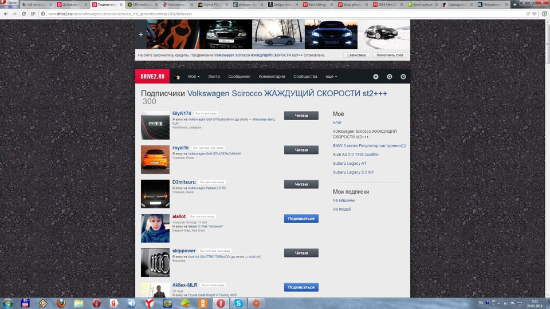Open the floppy disk taskbar icon
The image size is (550, 309).
pos(25,303)
